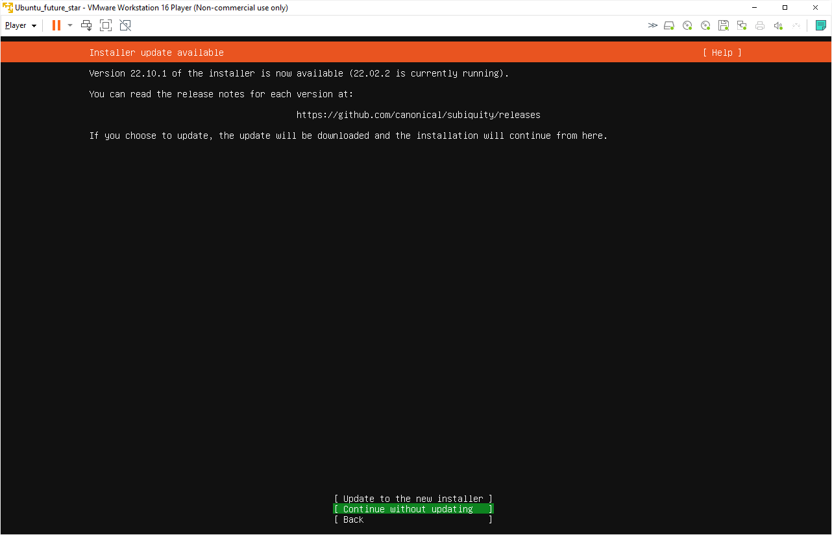The image size is (832, 535).
Task: Close the VMware Player window
Action: 815,8
